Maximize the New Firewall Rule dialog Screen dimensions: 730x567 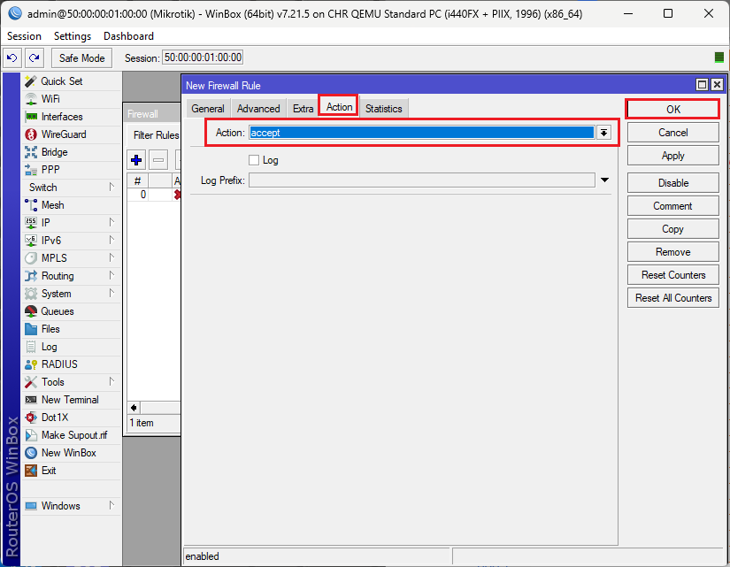pos(702,85)
